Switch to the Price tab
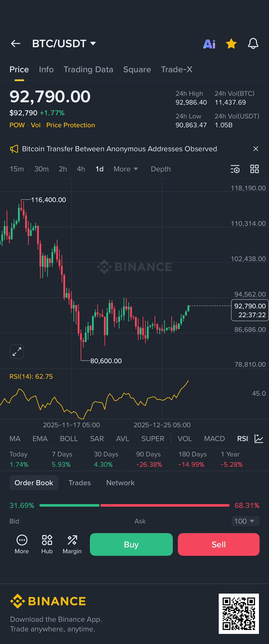269x644 pixels. point(19,69)
